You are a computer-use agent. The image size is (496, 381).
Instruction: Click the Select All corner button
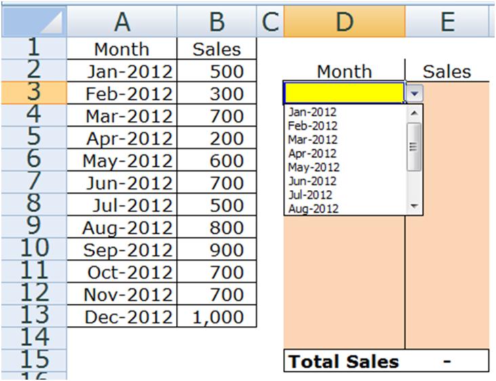coord(33,22)
